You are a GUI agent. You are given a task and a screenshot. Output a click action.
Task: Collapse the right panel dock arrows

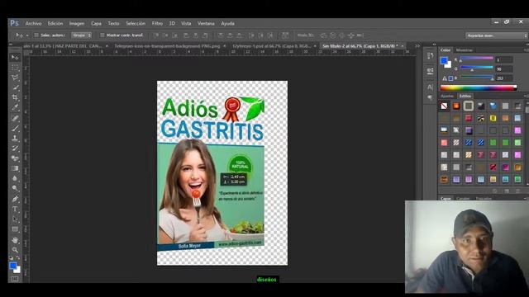[x=434, y=44]
